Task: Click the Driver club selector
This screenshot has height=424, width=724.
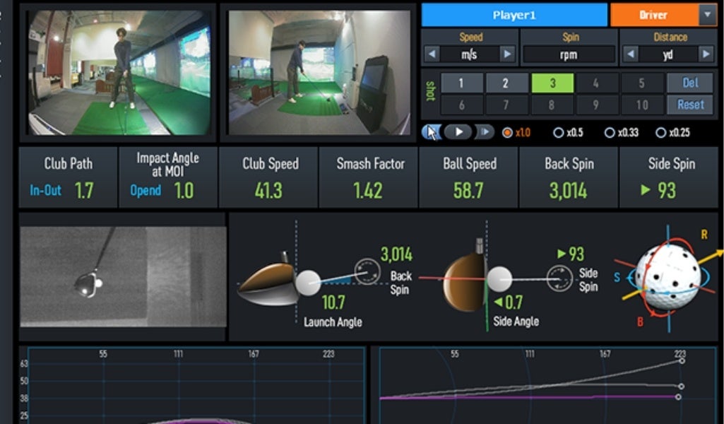Action: [654, 15]
